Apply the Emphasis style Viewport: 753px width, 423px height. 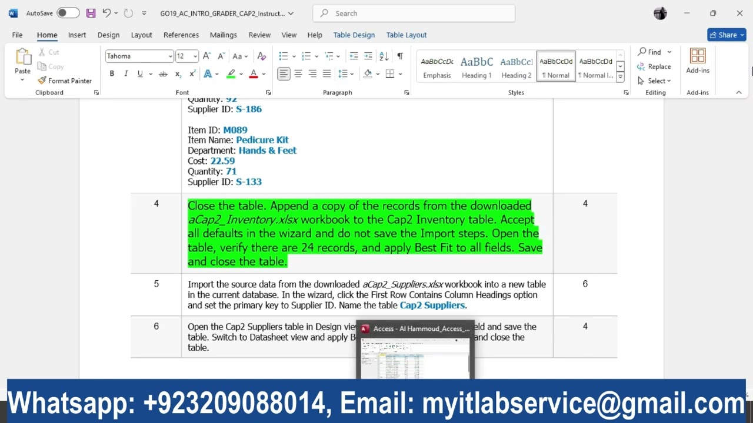pyautogui.click(x=437, y=66)
